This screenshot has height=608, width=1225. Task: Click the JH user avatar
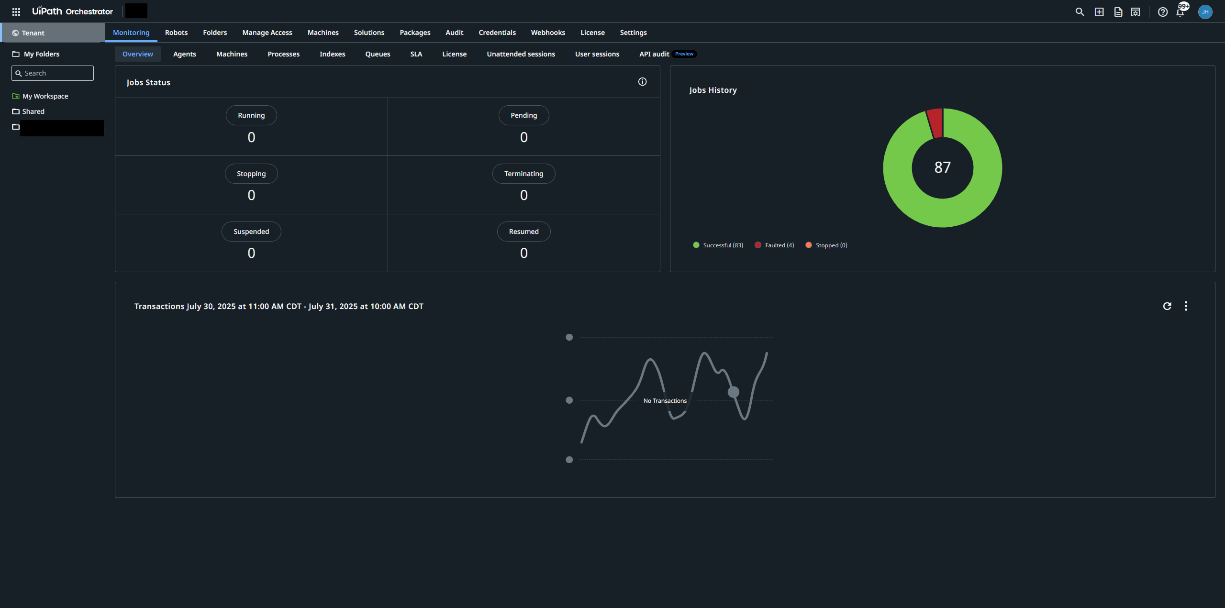1205,12
